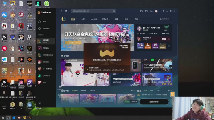This screenshot has height=120, width=214.
Task: Open the 失败 recent match row
Action: coord(154,39)
